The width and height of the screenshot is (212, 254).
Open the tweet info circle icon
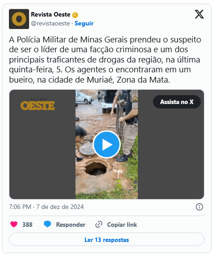[x=199, y=207]
